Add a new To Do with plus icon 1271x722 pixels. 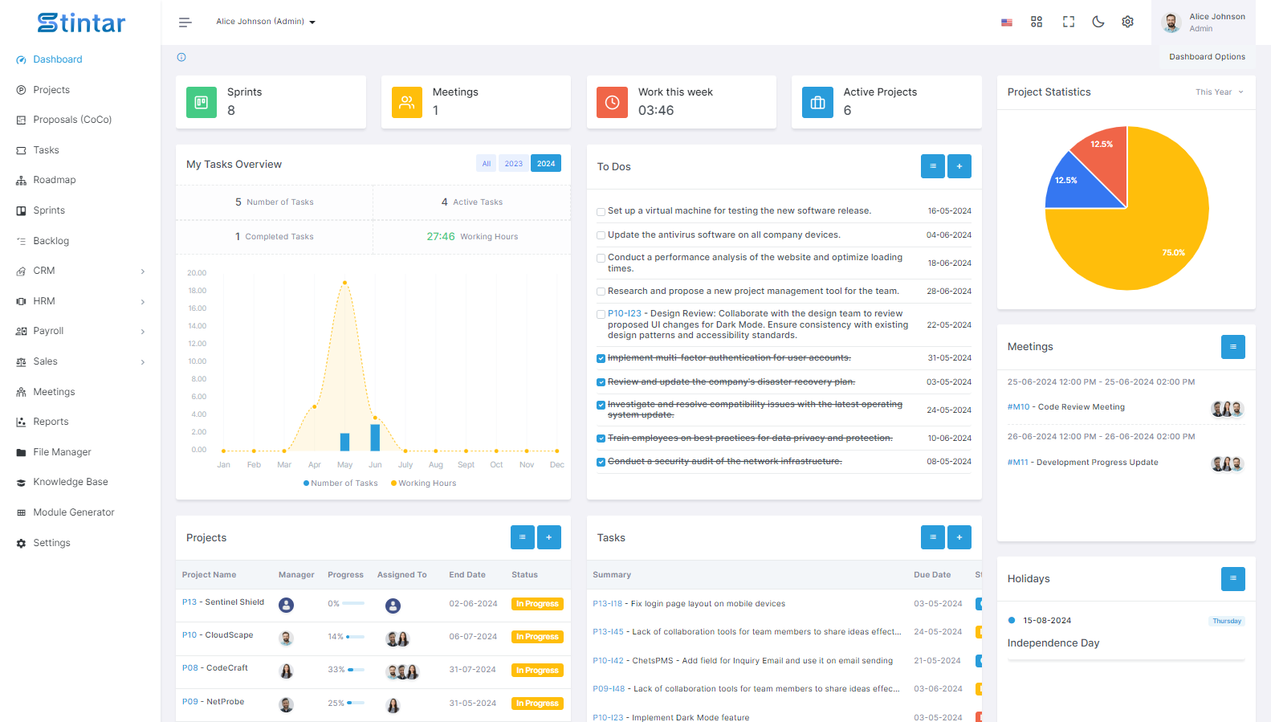(x=959, y=166)
